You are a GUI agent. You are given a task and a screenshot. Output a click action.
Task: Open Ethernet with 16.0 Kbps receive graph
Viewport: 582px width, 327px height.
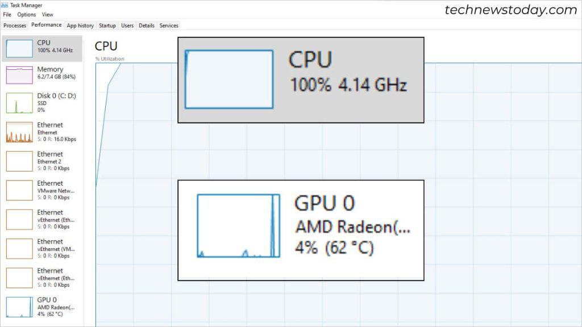(19, 132)
